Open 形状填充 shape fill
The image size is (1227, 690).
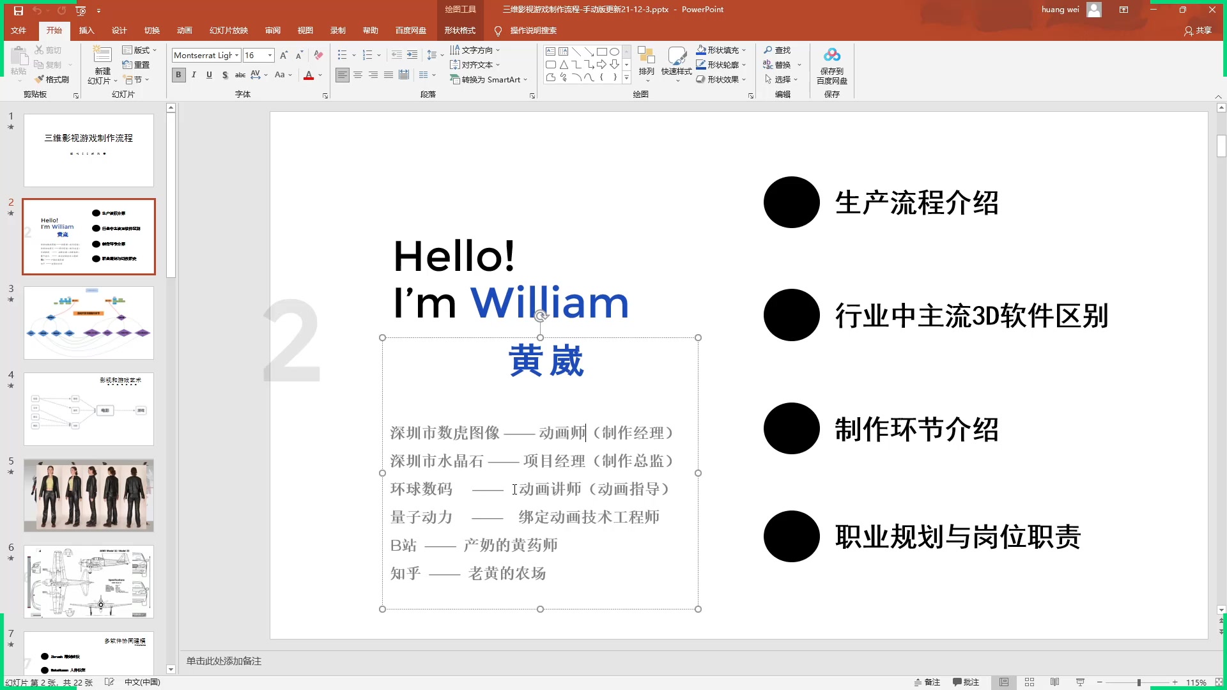point(721,50)
